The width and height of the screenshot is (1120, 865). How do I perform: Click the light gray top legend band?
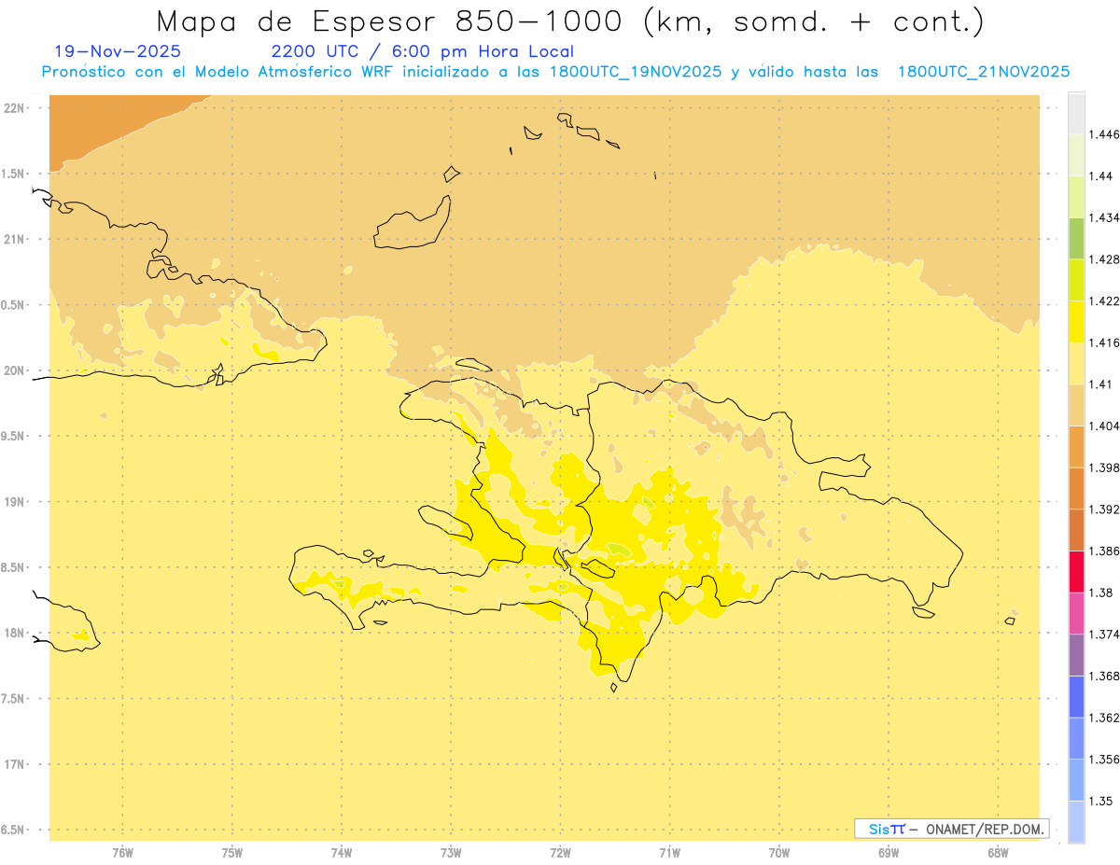1076,113
